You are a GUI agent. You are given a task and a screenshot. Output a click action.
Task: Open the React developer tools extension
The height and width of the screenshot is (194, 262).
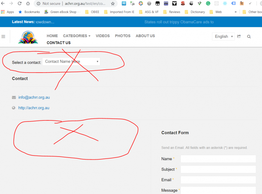click(x=225, y=3)
